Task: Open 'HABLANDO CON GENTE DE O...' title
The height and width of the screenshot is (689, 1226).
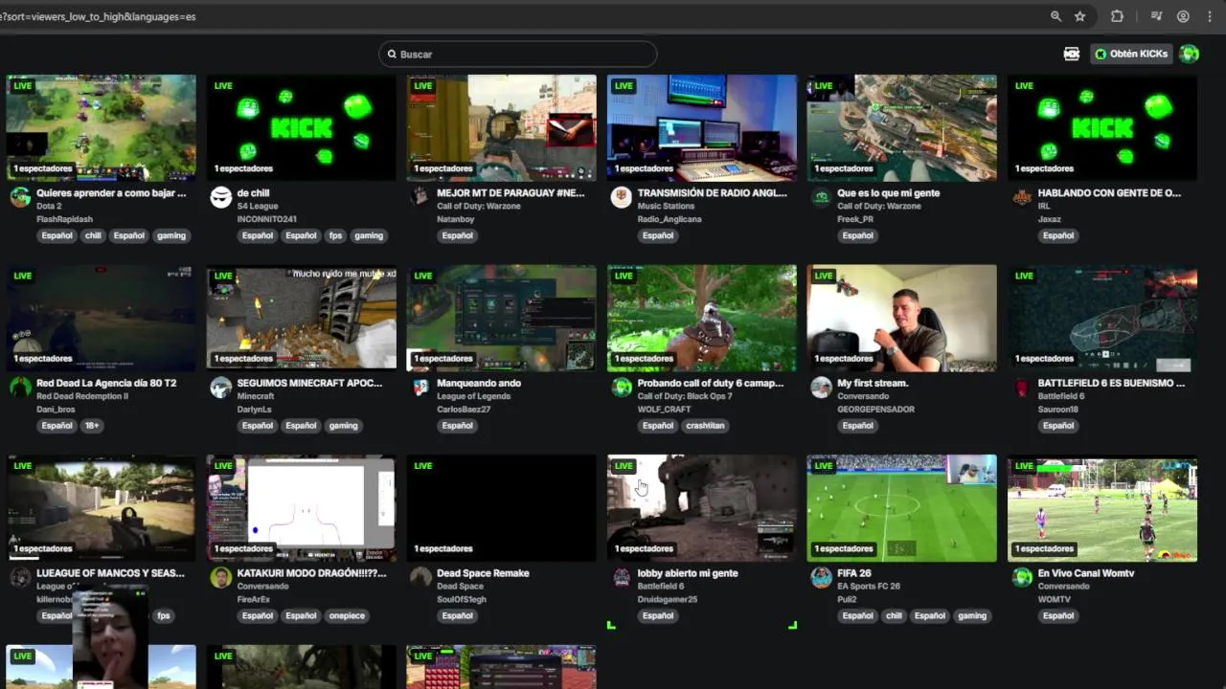Action: tap(1109, 192)
